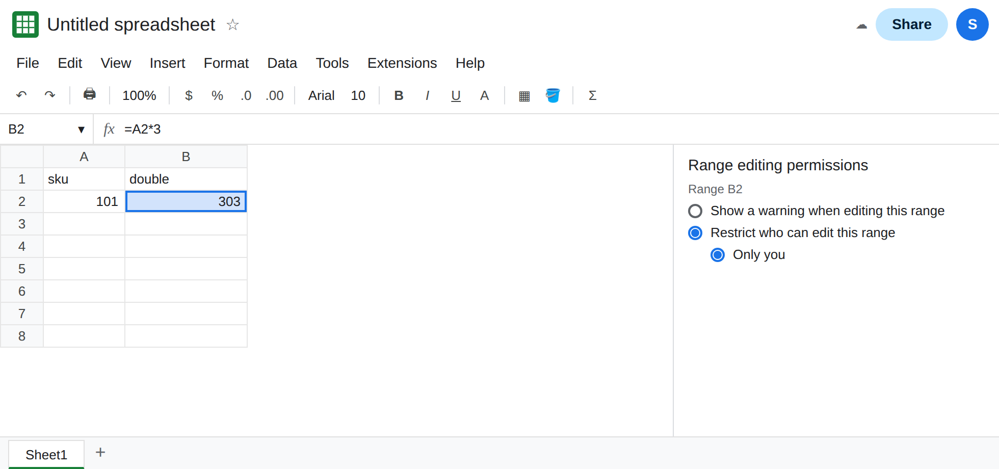Screen dimensions: 999x469
Task: Select row 2 header
Action: click(x=22, y=201)
